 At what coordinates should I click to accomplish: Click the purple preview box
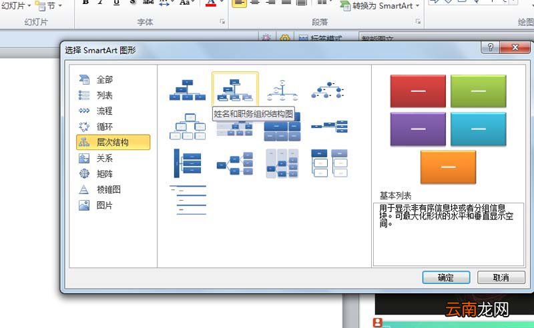(x=418, y=129)
